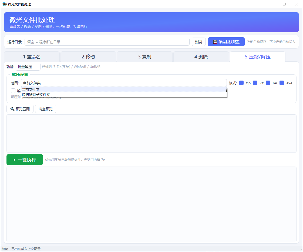Click the floppy disk save icon
This screenshot has height=252, width=303.
[215, 42]
